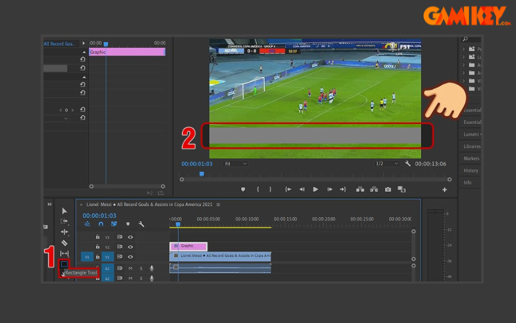Go to previous keyframe arrow left of 0
Viewport: 516px width, 323px height.
pos(61,110)
